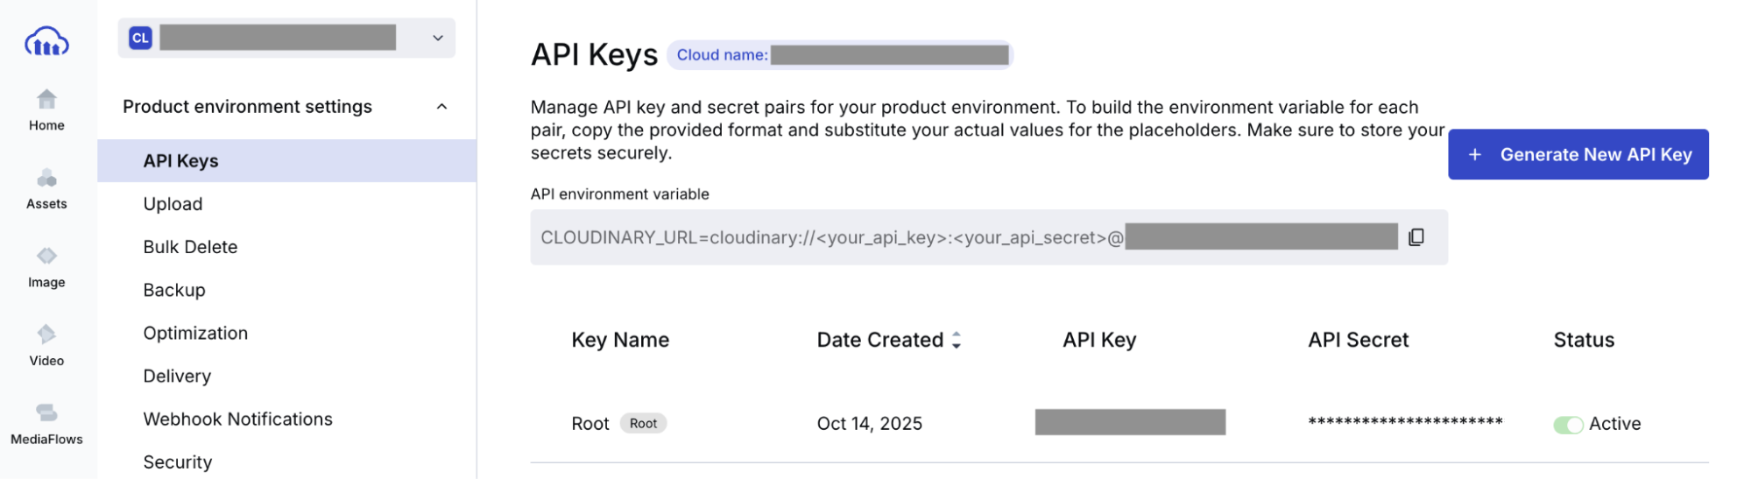Open the Optimization settings page
The height and width of the screenshot is (479, 1751).
(x=195, y=333)
